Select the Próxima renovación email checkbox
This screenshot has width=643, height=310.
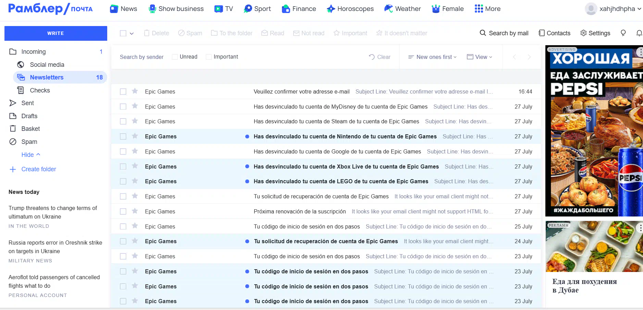pos(123,211)
